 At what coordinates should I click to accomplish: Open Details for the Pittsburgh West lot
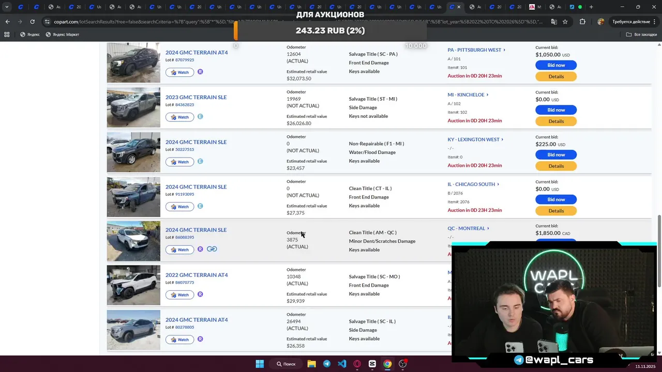[x=556, y=76]
